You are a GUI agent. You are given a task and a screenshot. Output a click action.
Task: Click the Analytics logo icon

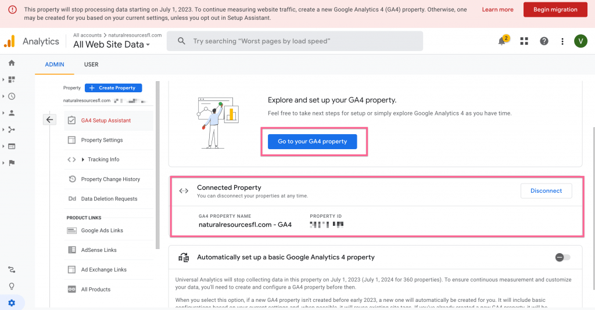[x=9, y=41]
